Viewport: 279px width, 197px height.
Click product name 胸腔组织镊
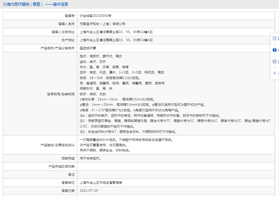pos(88,48)
